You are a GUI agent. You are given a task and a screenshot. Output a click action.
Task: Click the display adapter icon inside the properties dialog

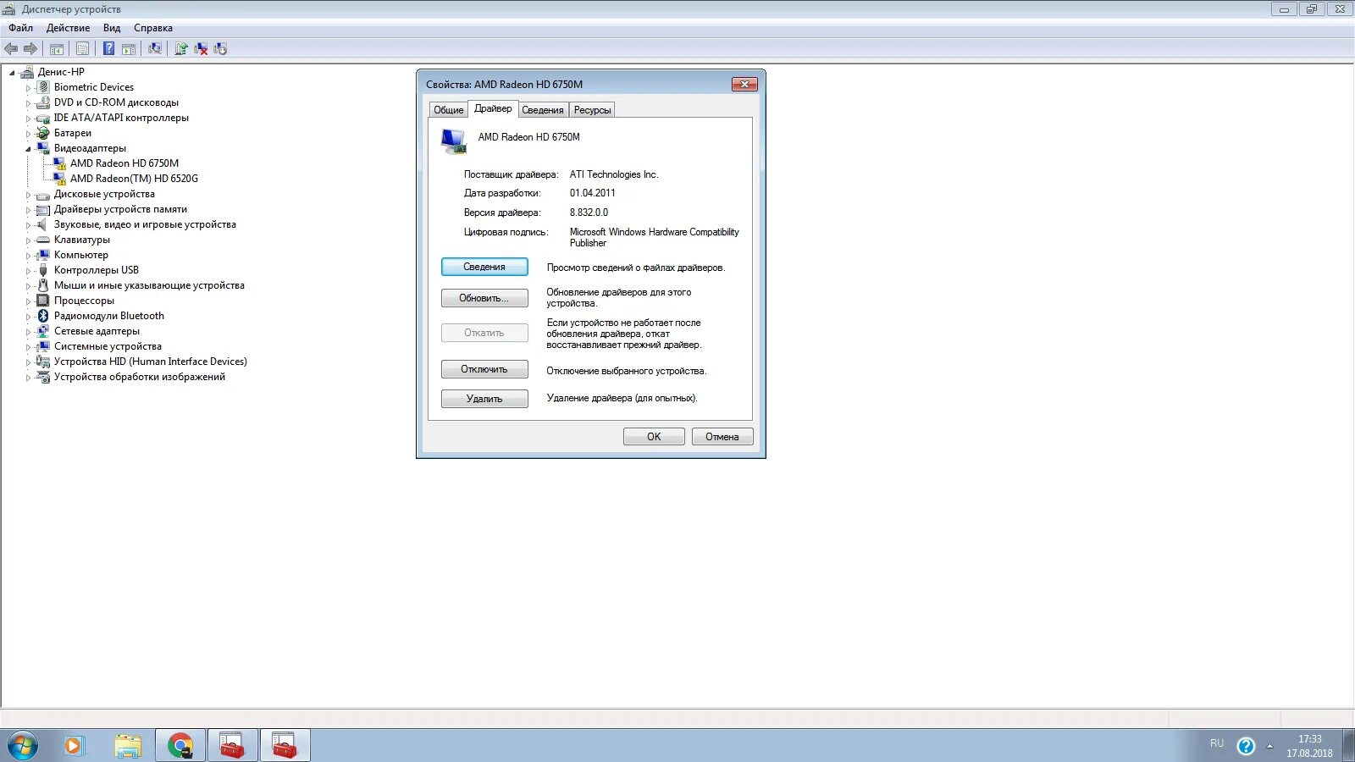(454, 141)
